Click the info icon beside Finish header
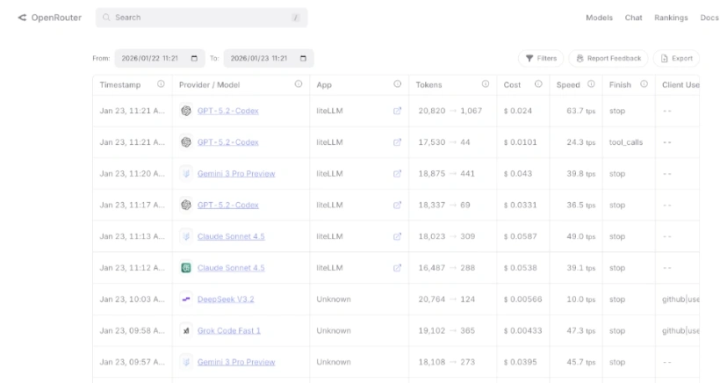The image size is (720, 383). coord(644,85)
